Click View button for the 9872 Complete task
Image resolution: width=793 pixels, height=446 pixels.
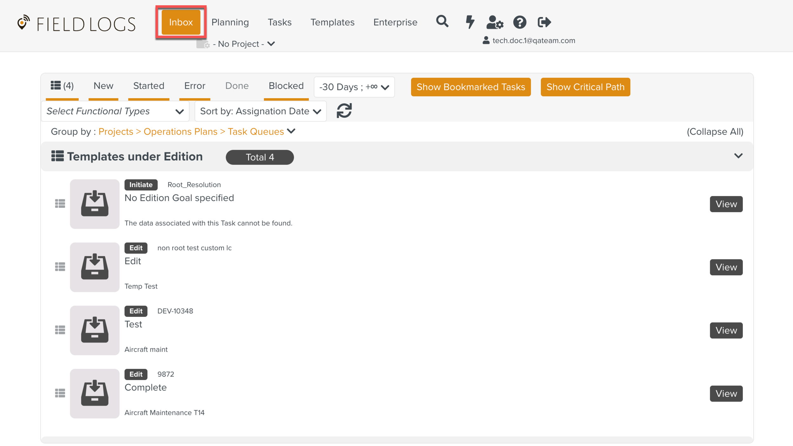click(726, 393)
